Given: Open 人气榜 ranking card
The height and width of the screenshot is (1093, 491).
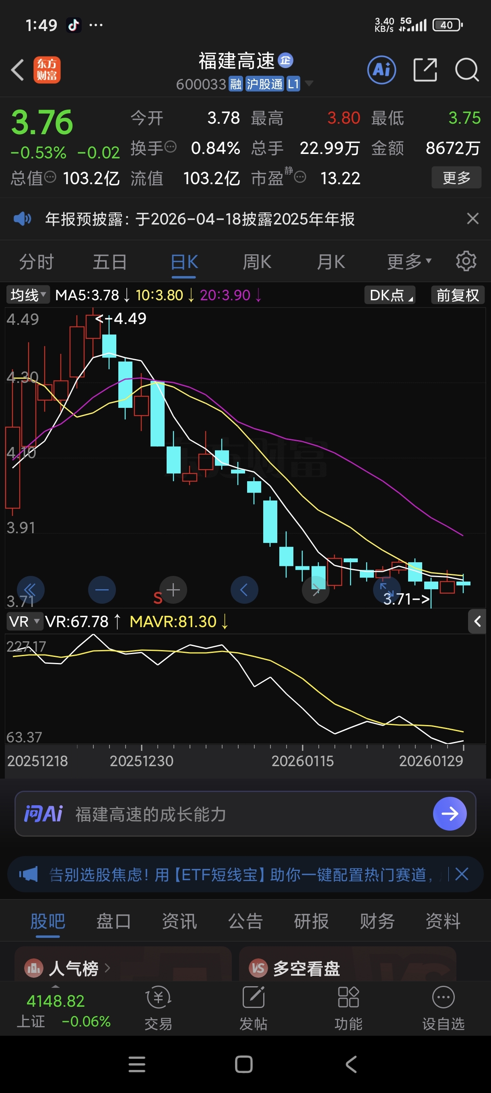Looking at the screenshot, I should 123,963.
